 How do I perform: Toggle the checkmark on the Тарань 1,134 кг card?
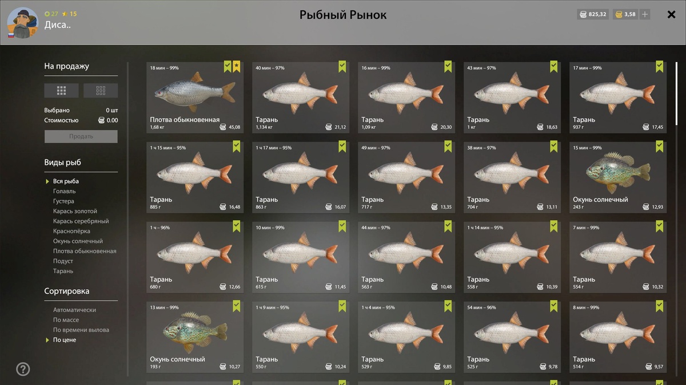pyautogui.click(x=342, y=67)
